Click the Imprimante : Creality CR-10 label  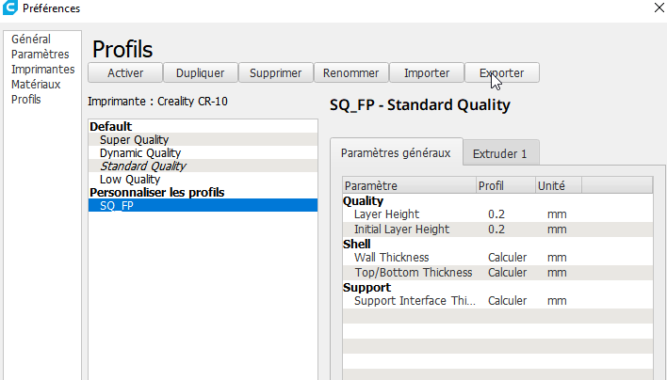(157, 102)
